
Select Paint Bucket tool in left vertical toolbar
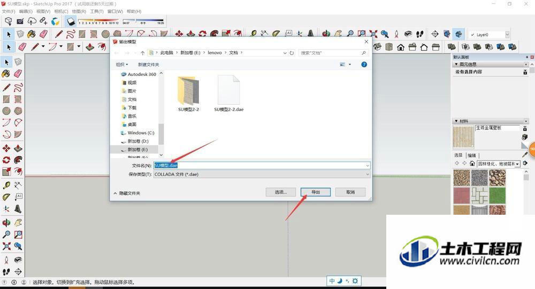6,73
